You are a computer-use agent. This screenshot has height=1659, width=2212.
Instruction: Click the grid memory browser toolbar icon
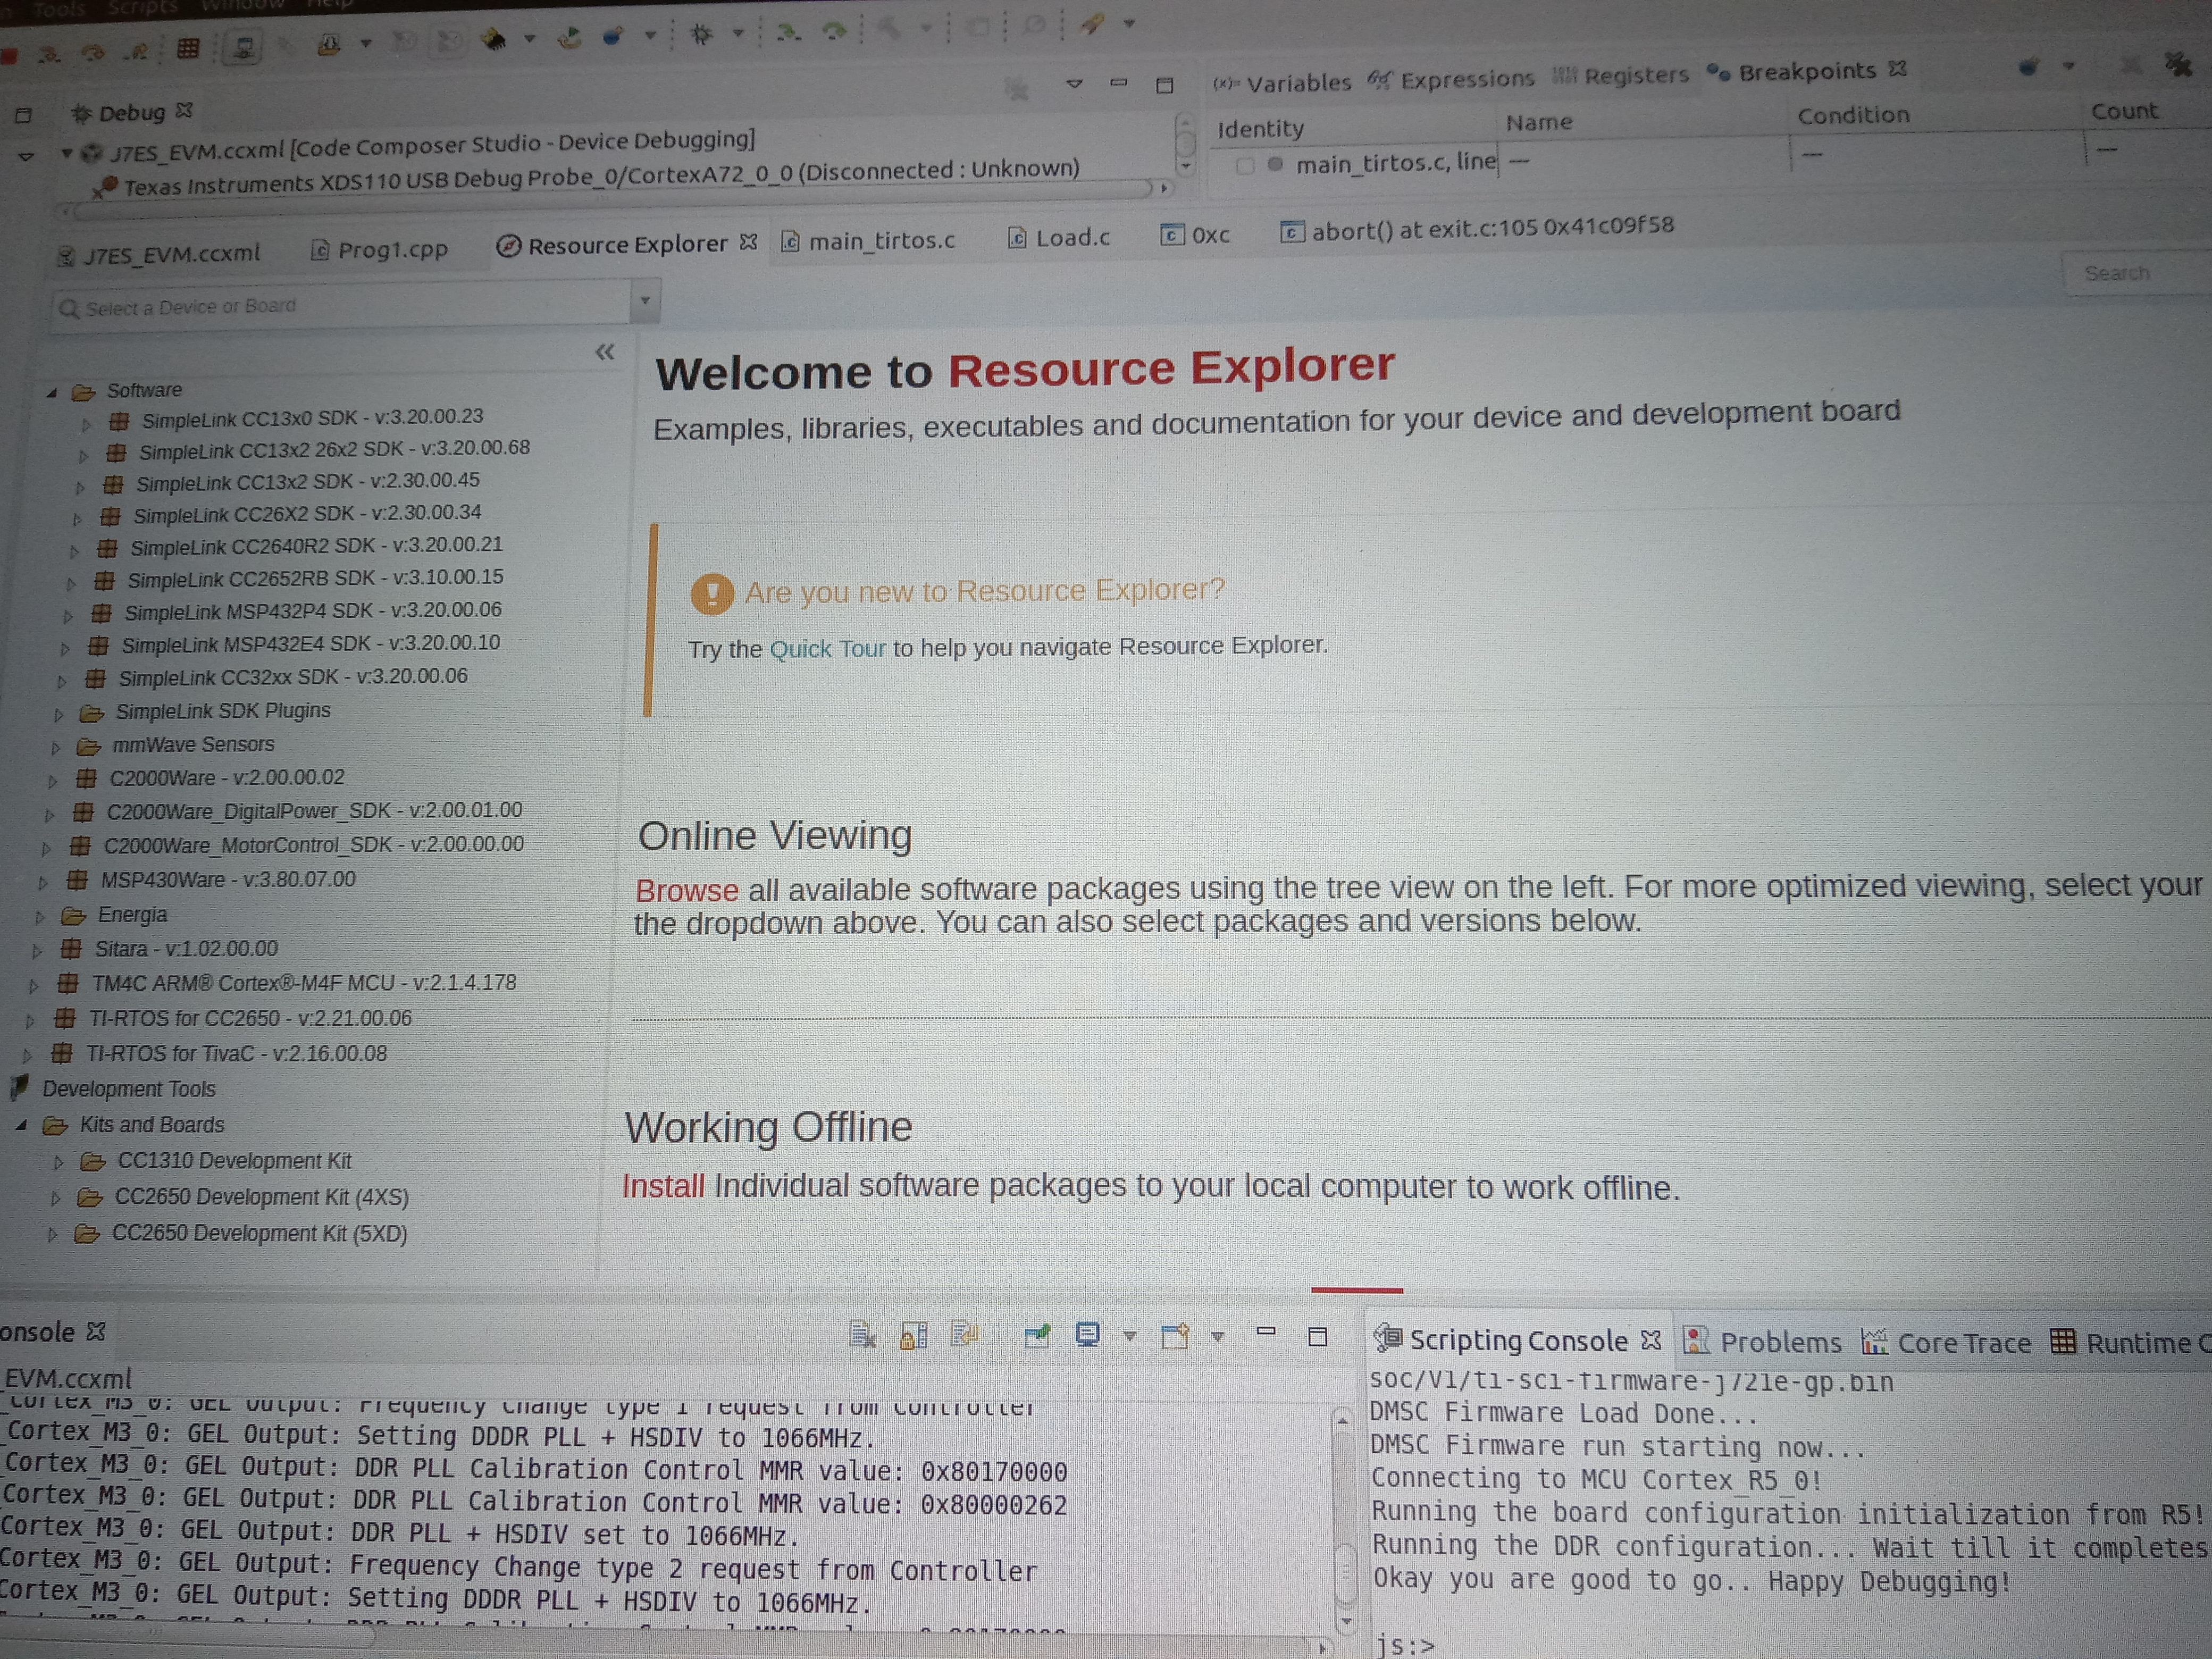click(188, 48)
